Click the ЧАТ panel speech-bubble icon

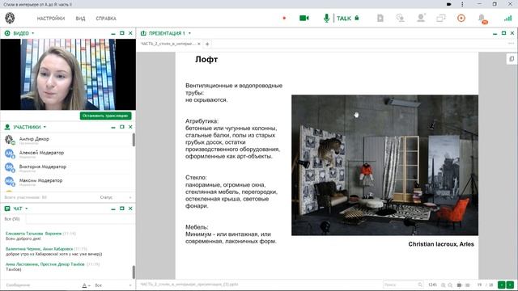7,209
